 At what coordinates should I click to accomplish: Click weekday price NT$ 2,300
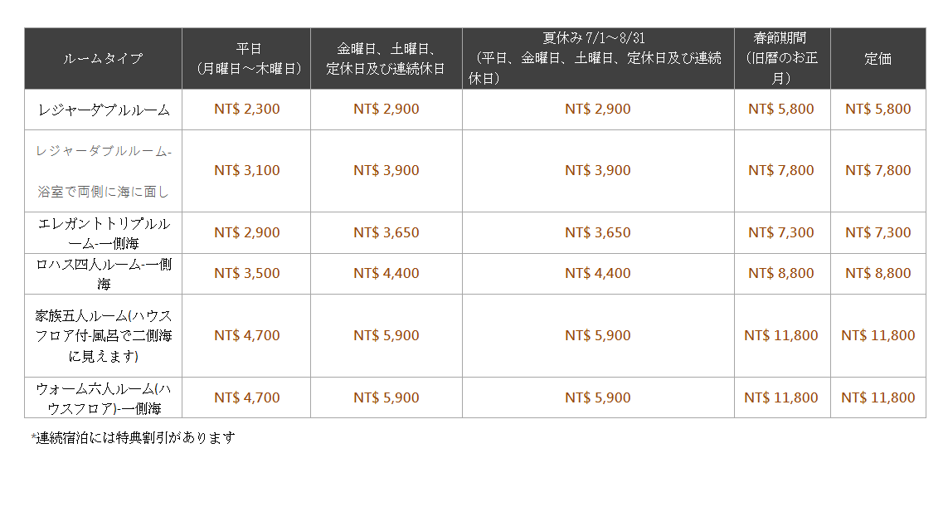[246, 109]
